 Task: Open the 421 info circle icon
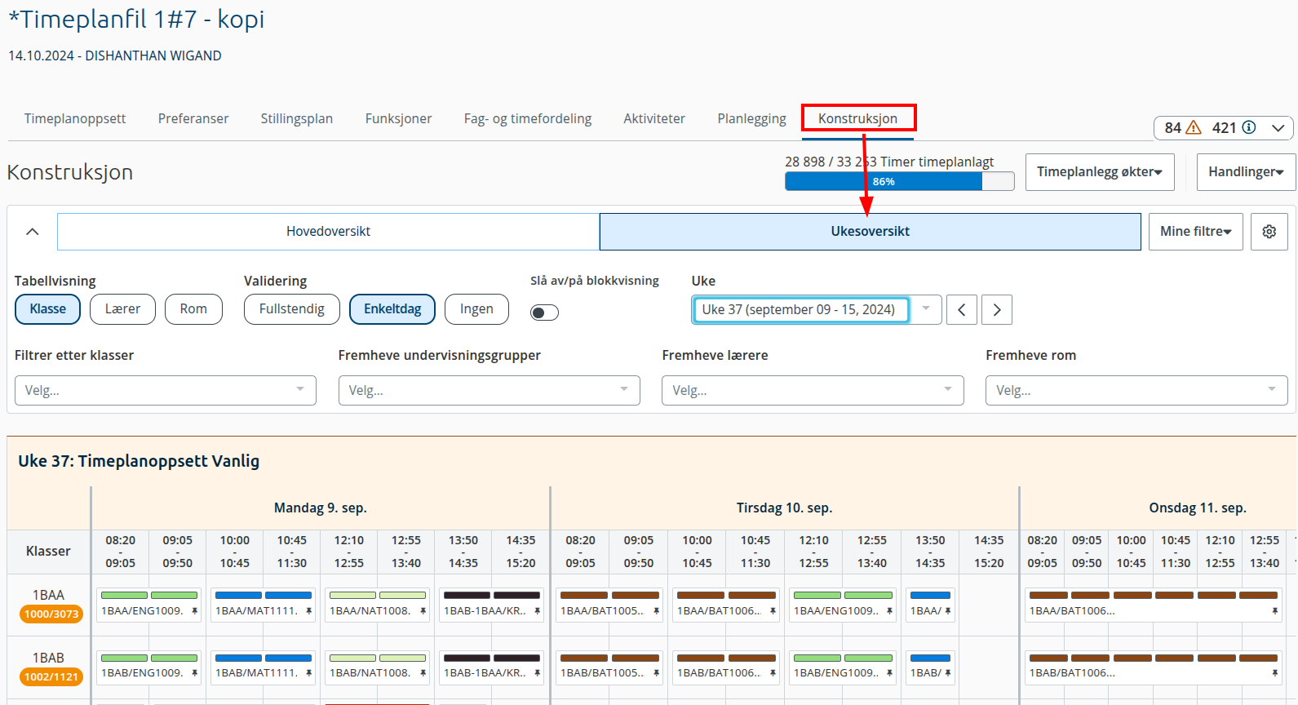(x=1249, y=128)
